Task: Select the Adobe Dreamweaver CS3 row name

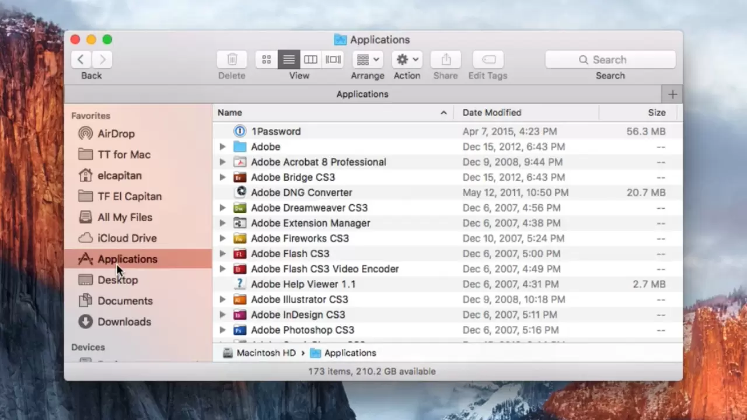Action: (x=309, y=208)
